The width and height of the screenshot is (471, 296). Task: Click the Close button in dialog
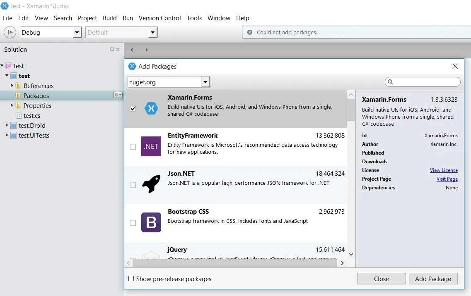(381, 279)
